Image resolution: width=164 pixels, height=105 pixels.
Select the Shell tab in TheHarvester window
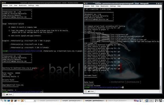pos(9,94)
